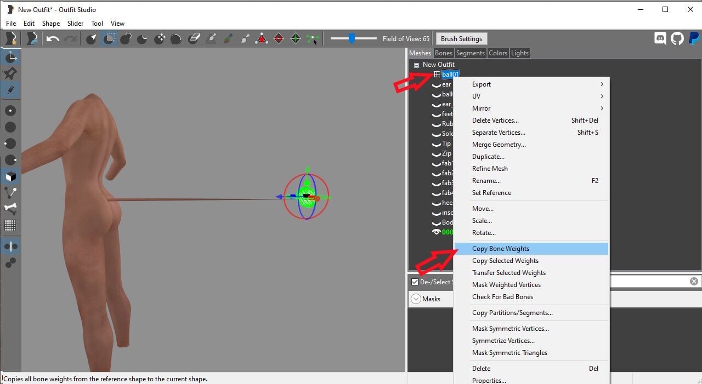Expand the Export submenu arrow
Image resolution: width=702 pixels, height=384 pixels.
pos(602,84)
